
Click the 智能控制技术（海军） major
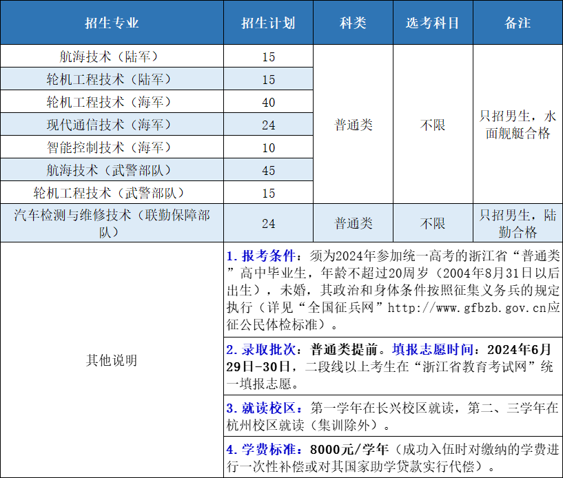[112, 147]
